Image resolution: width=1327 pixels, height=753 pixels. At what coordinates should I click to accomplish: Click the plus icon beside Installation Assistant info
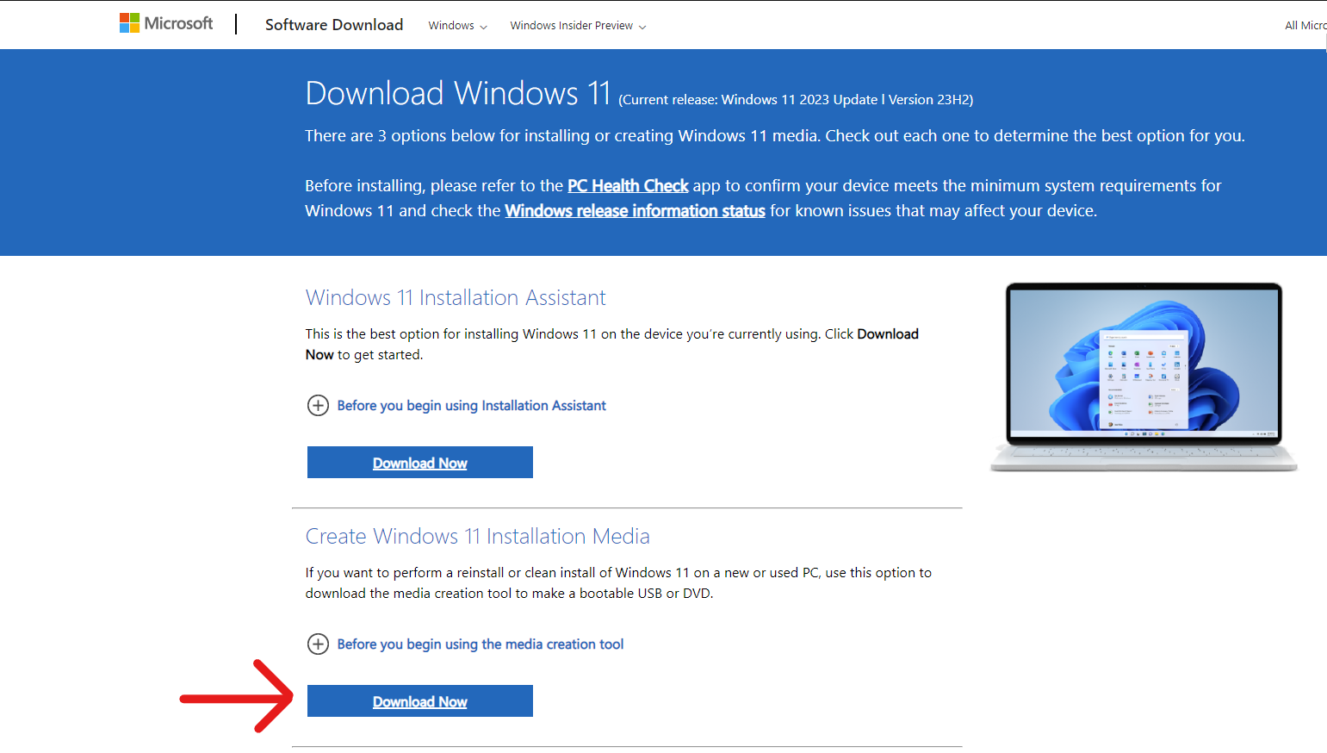[x=318, y=405]
